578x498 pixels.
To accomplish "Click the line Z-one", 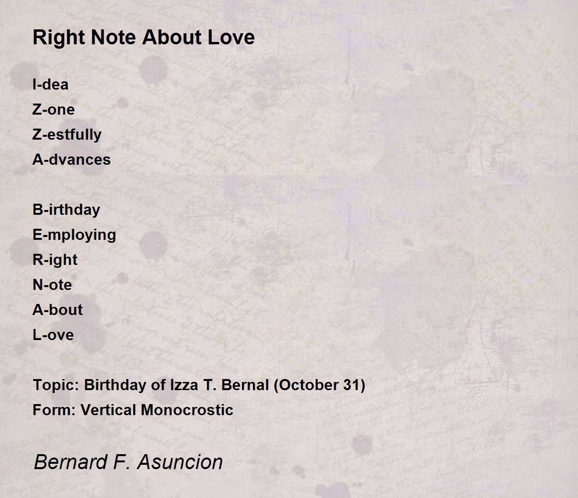I will pyautogui.click(x=53, y=110).
